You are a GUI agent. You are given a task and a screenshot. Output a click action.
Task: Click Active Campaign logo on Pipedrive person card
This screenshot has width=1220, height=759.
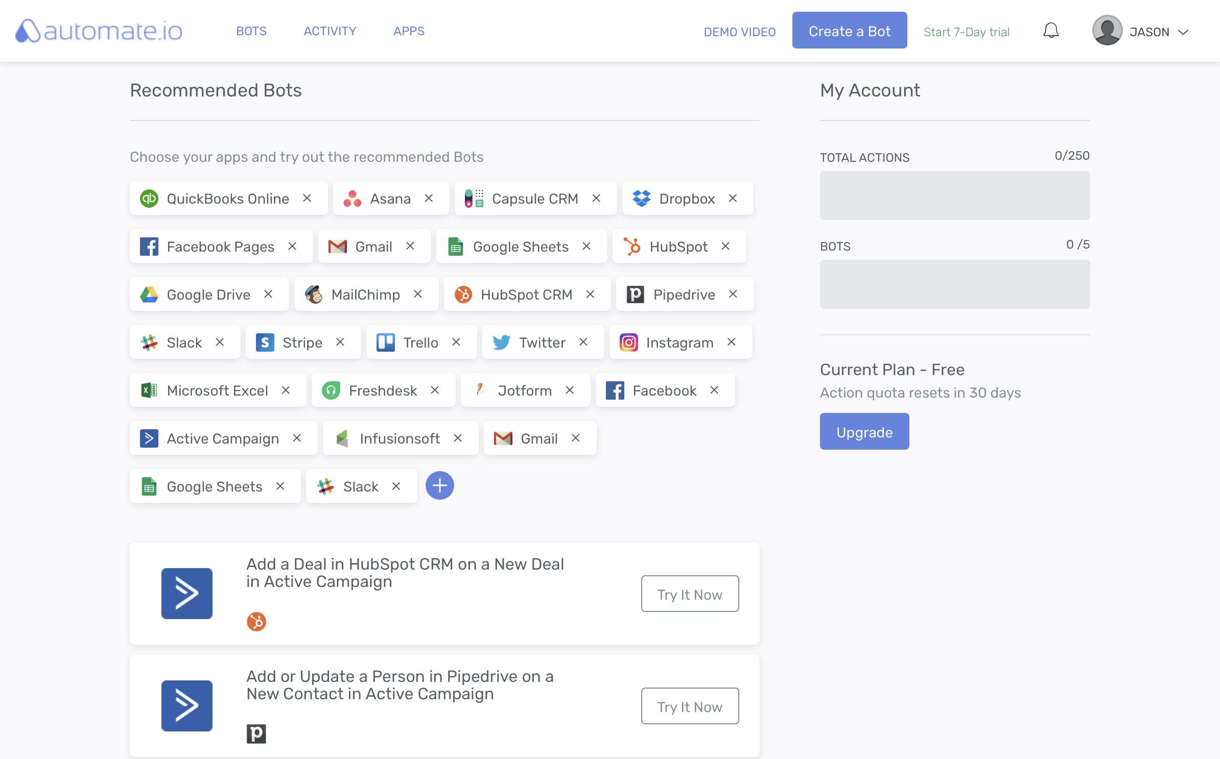187,706
